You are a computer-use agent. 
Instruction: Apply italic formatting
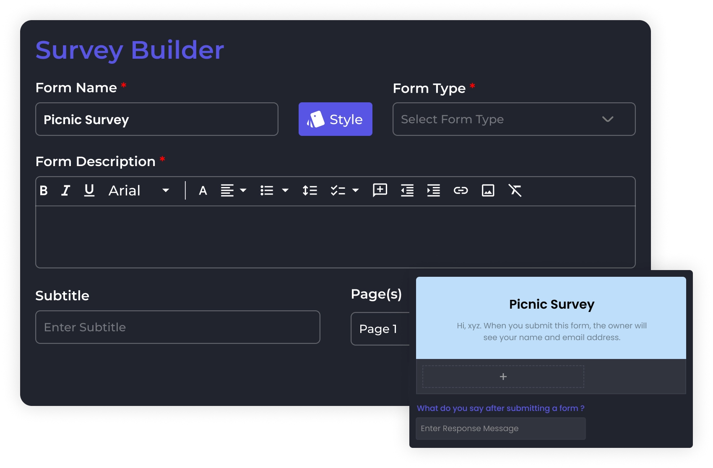coord(65,191)
